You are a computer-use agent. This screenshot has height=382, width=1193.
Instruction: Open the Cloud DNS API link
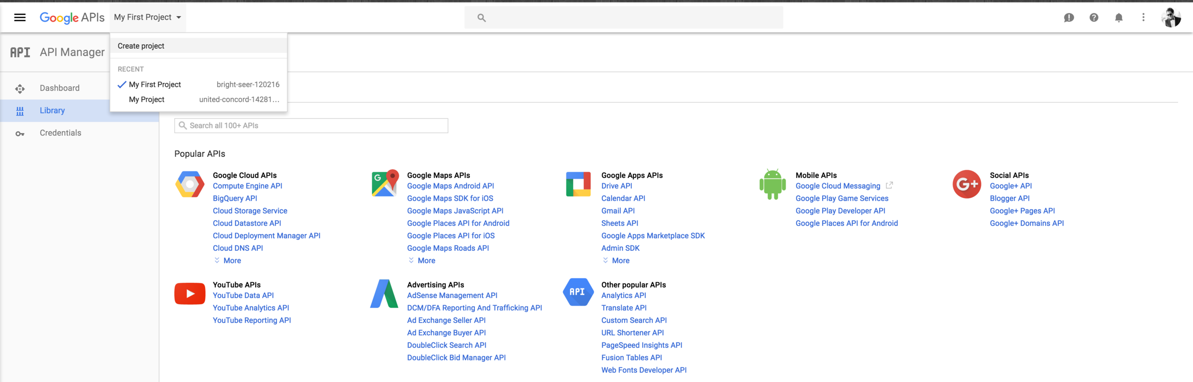pos(238,248)
